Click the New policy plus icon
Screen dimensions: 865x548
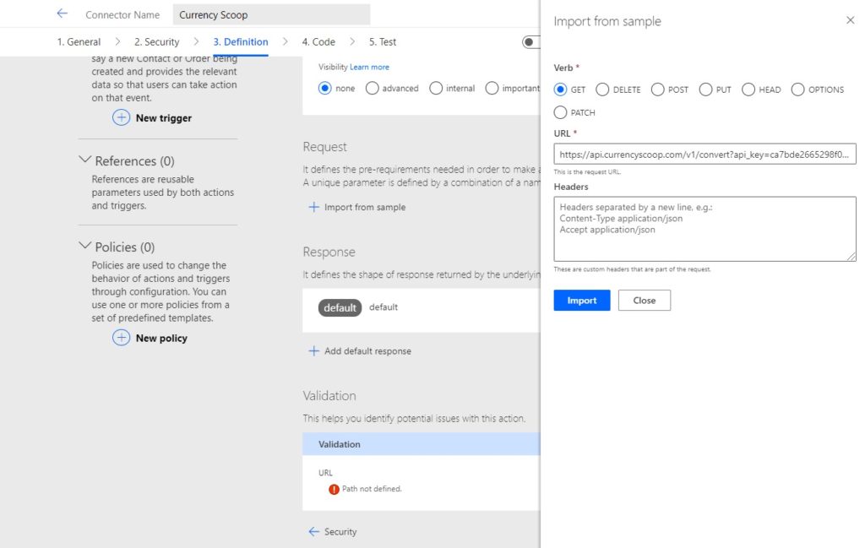point(122,338)
